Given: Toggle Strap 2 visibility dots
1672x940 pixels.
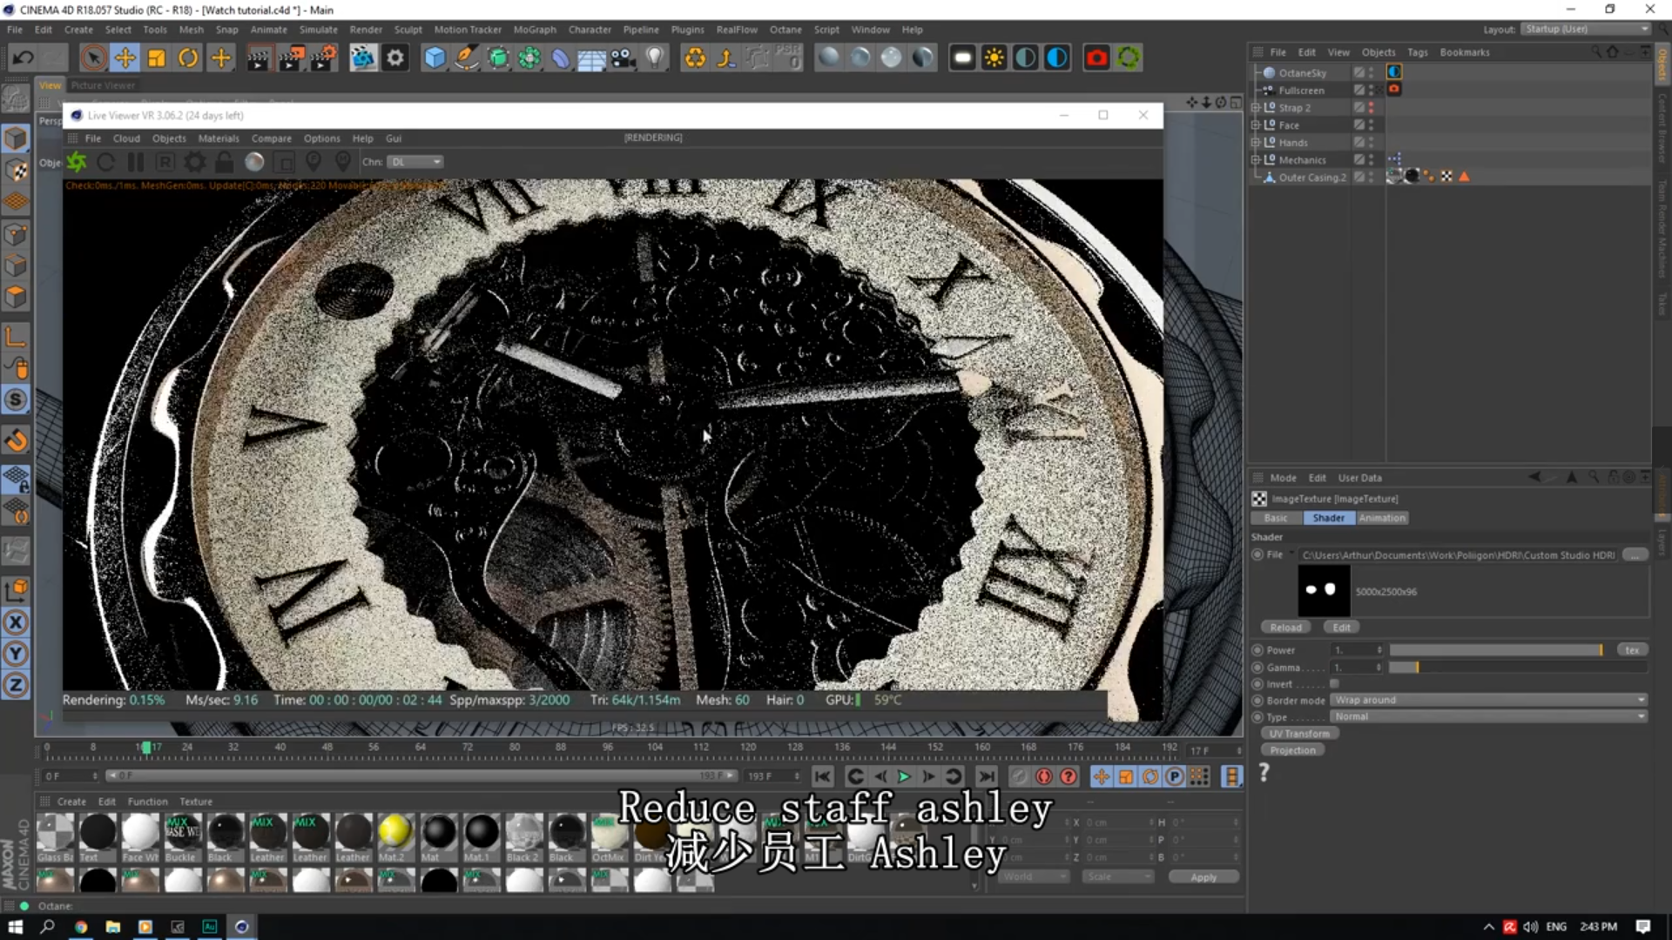Looking at the screenshot, I should coord(1372,108).
